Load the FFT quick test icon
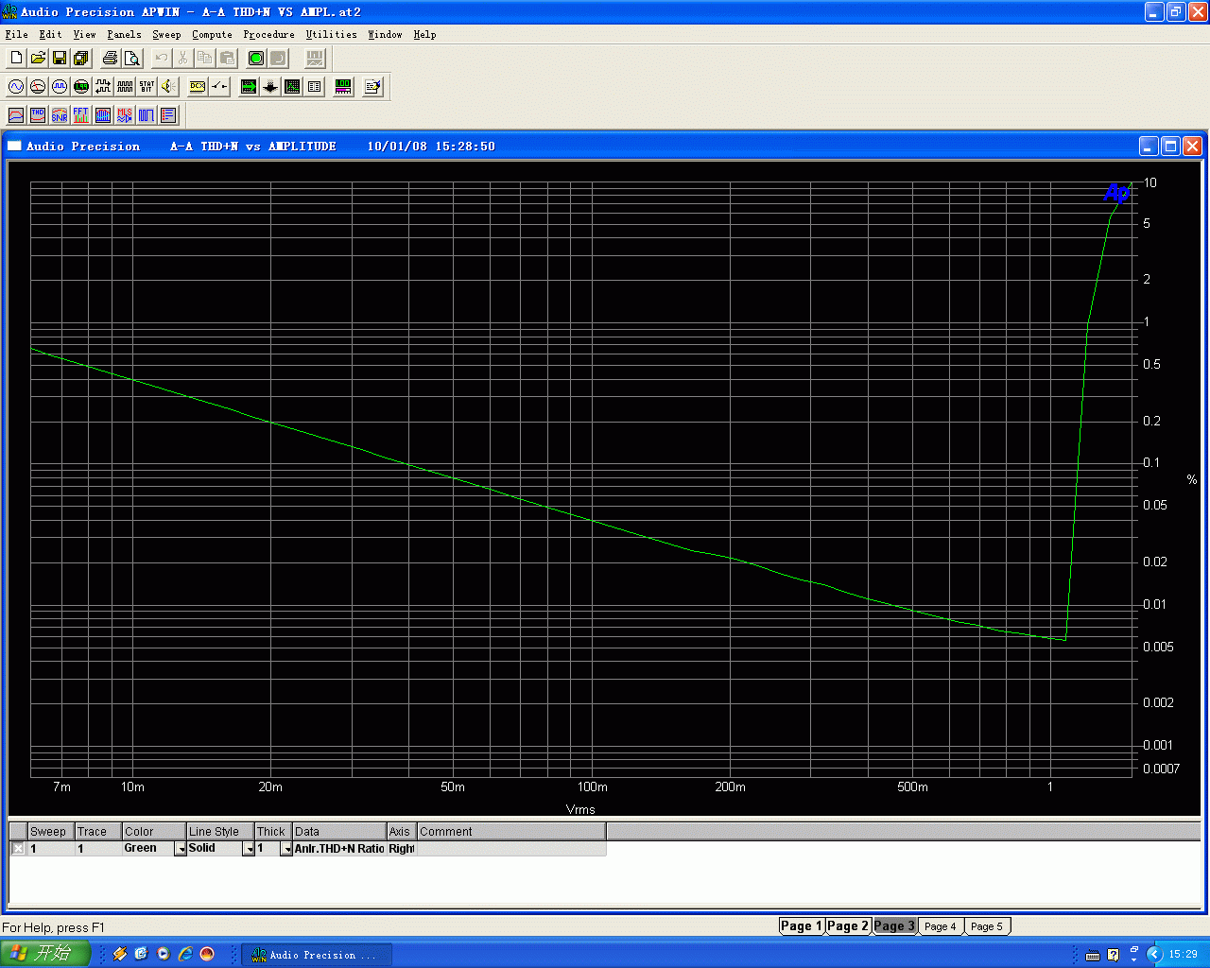Image resolution: width=1210 pixels, height=968 pixels. pos(81,115)
